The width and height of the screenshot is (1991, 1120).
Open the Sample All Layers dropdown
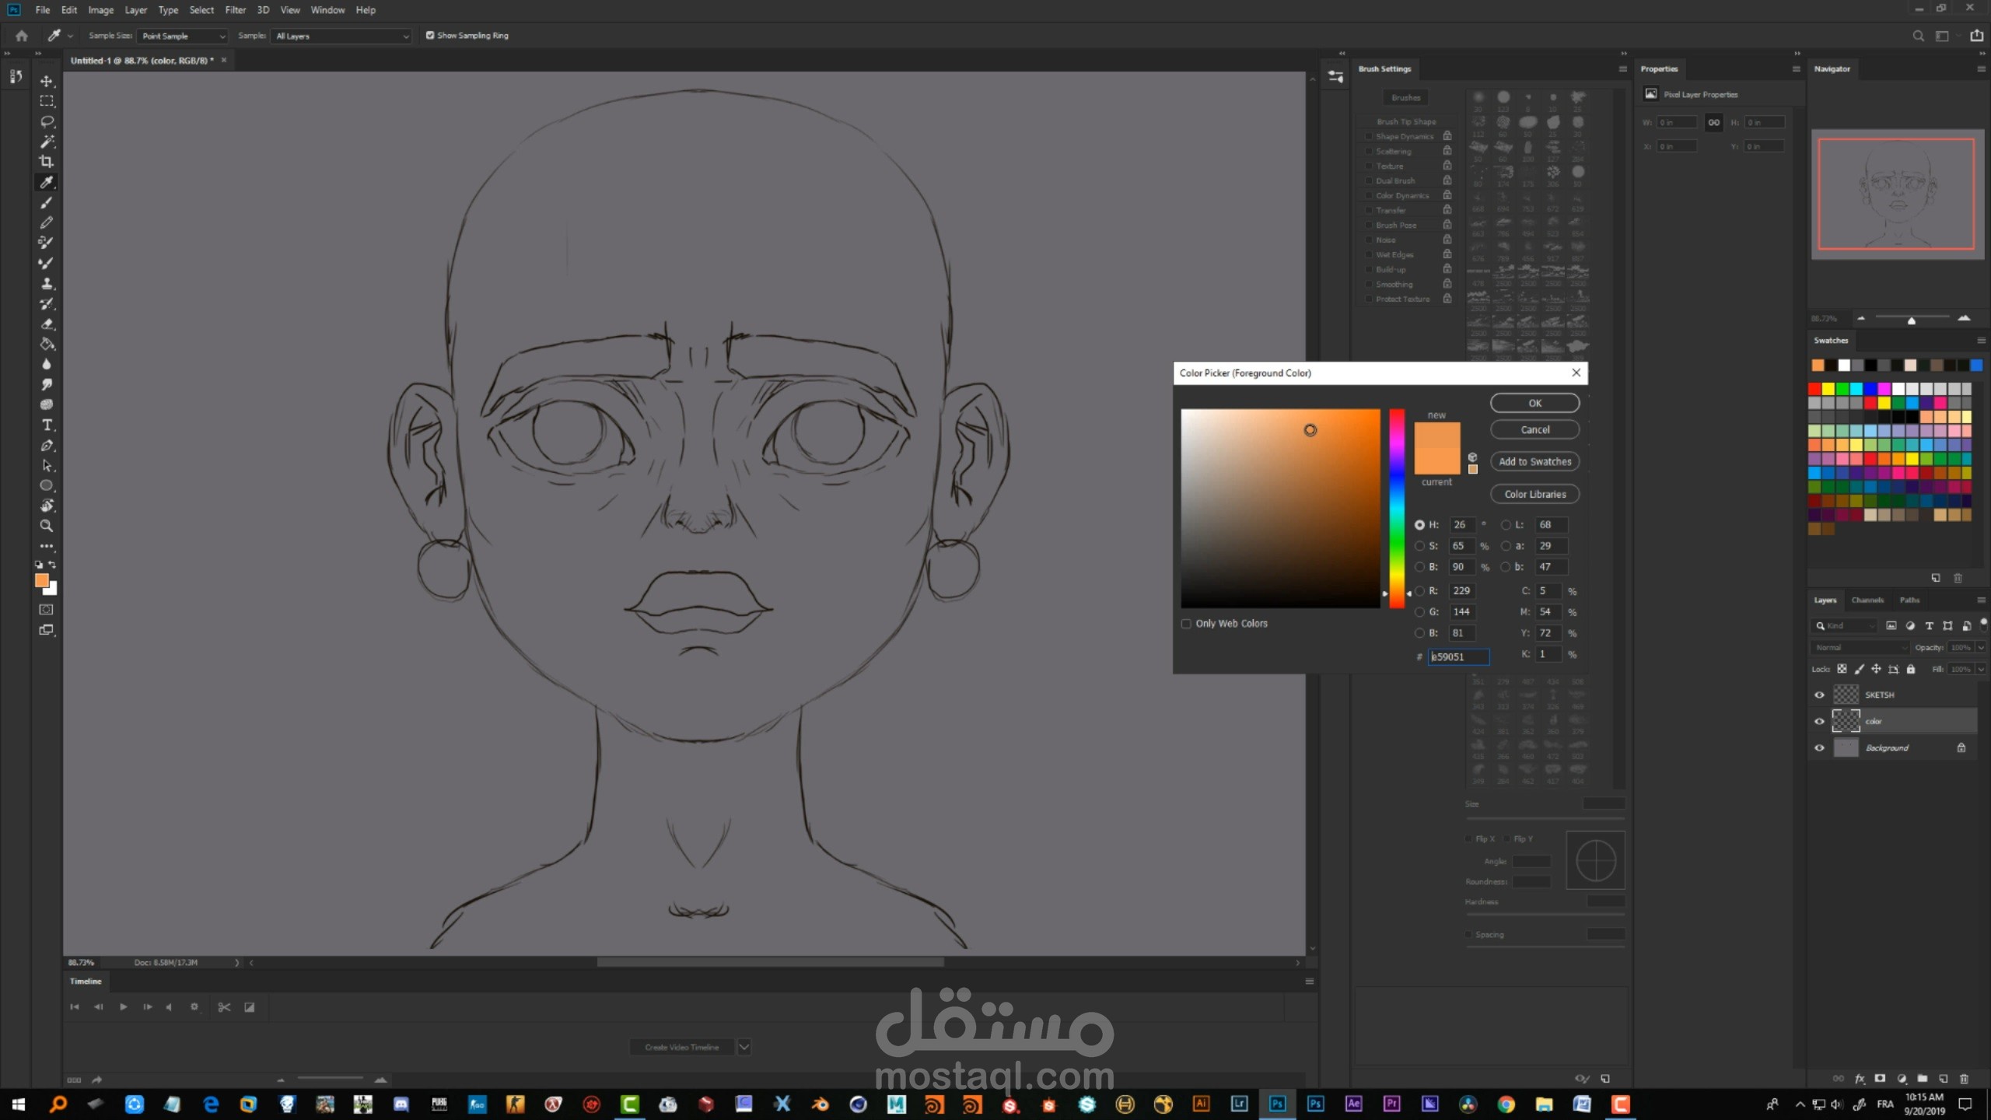click(341, 36)
